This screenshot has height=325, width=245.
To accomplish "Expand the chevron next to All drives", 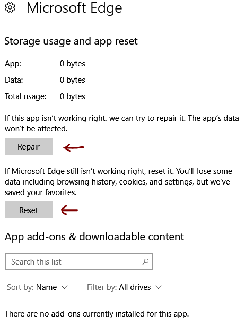I will coord(159,287).
